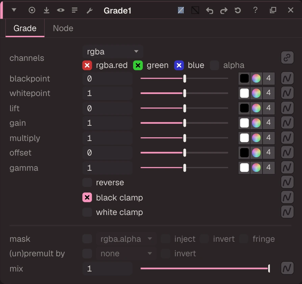Switch to the Node tab
The width and height of the screenshot is (302, 284).
pos(63,28)
